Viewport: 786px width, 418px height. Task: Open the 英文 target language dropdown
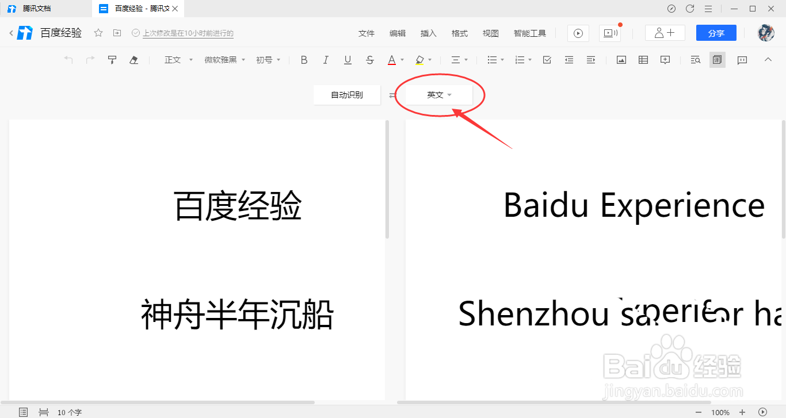(439, 95)
